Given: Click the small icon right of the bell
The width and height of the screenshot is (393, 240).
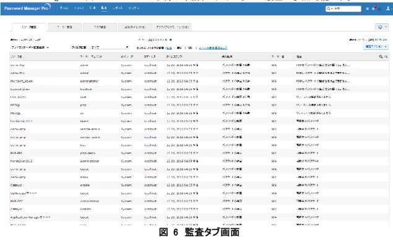Looking at the screenshot, I should click(x=379, y=9).
